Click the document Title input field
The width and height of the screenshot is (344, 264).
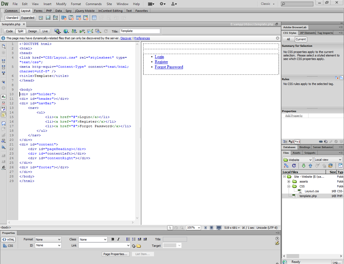[140, 31]
